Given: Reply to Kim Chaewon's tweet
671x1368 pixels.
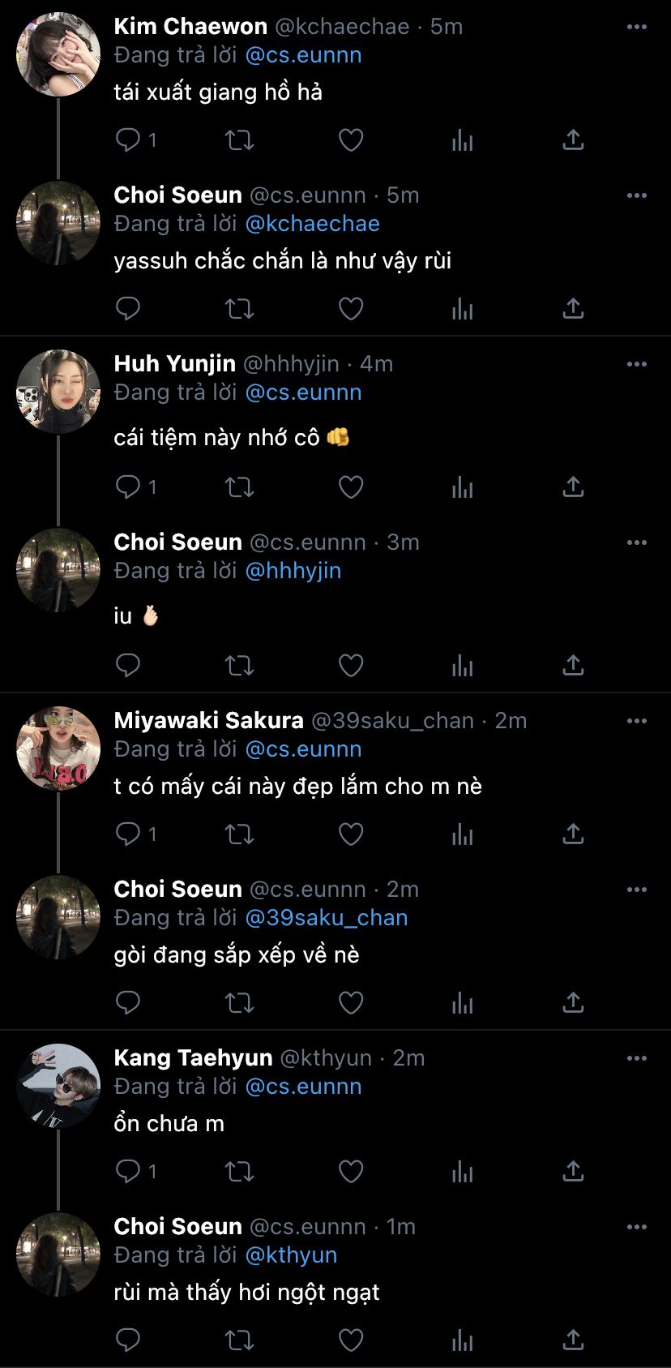Looking at the screenshot, I should [x=129, y=140].
